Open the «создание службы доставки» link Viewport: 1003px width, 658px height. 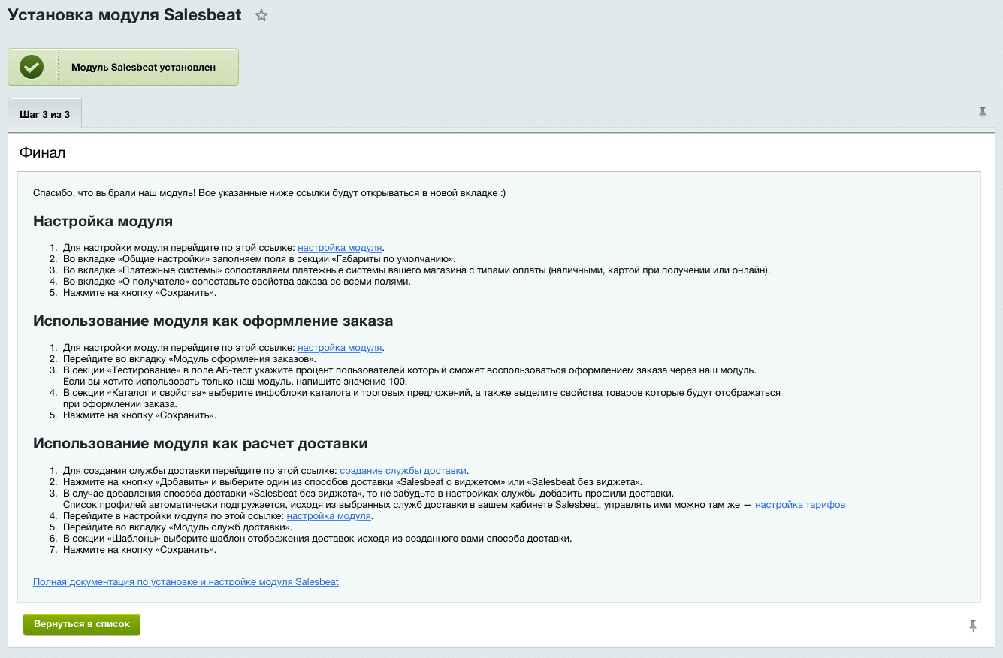click(x=403, y=470)
